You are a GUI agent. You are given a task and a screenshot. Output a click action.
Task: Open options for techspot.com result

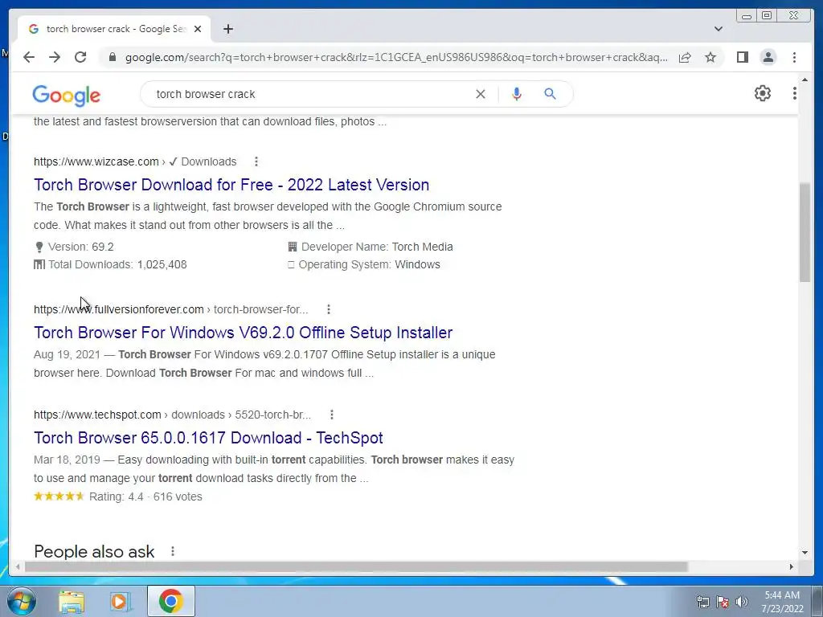332,415
